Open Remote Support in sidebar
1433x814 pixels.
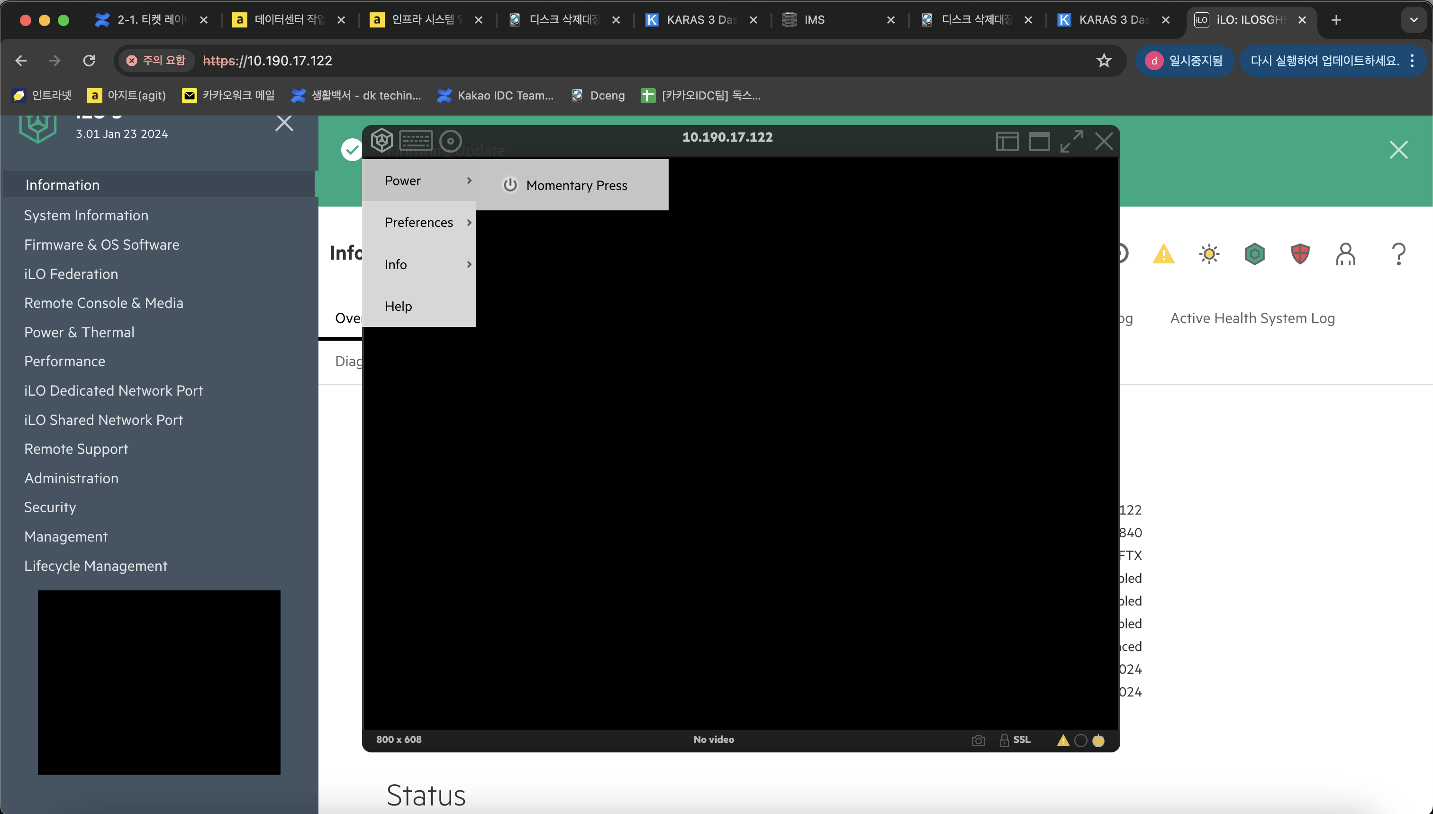click(76, 449)
